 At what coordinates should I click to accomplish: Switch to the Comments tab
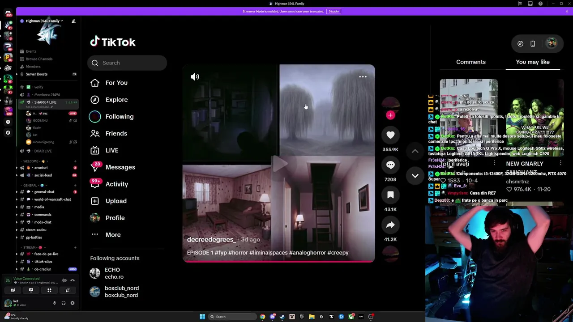pos(470,62)
